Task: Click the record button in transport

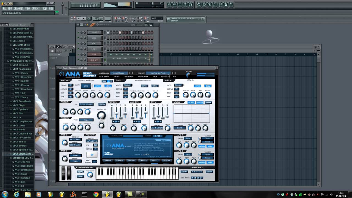Action: point(89,18)
